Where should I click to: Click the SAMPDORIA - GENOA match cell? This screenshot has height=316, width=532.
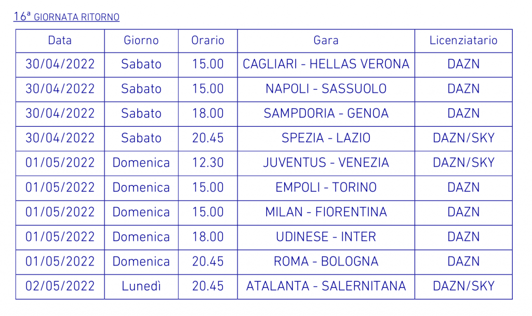click(x=326, y=114)
